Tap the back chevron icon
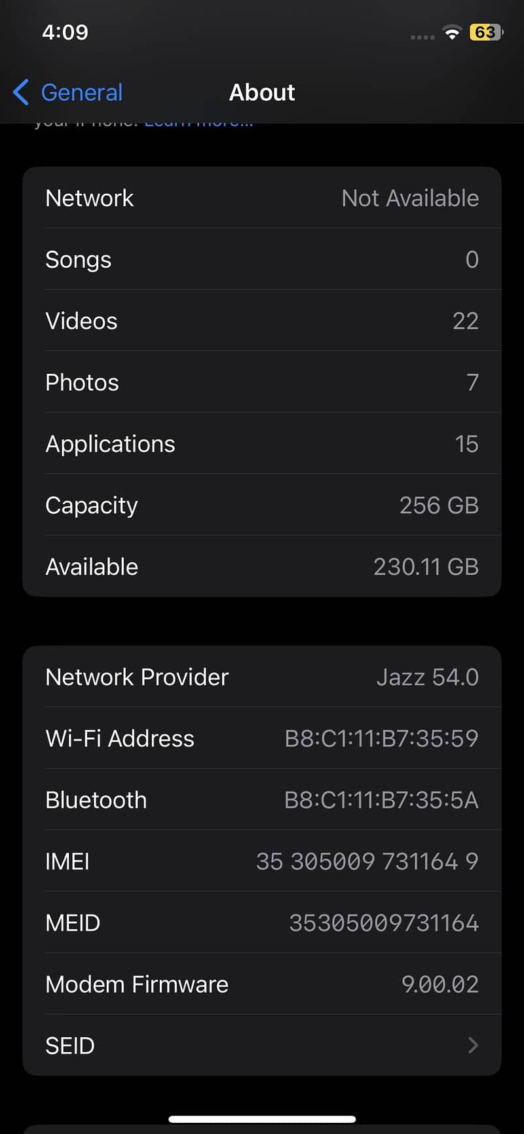The width and height of the screenshot is (524, 1134). coord(21,92)
